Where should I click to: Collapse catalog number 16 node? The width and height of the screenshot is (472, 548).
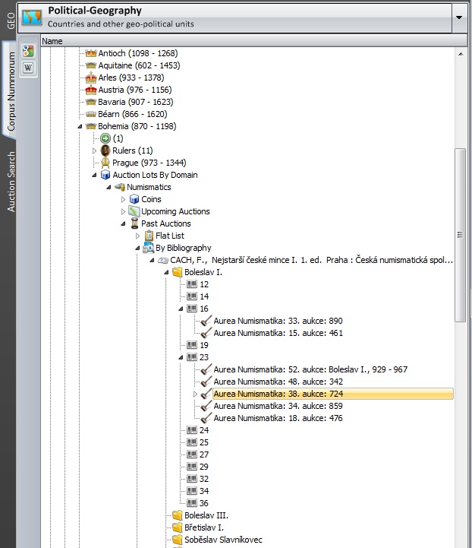181,309
